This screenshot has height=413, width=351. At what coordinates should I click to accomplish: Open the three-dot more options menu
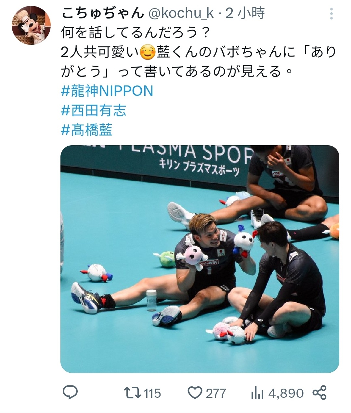tap(331, 14)
